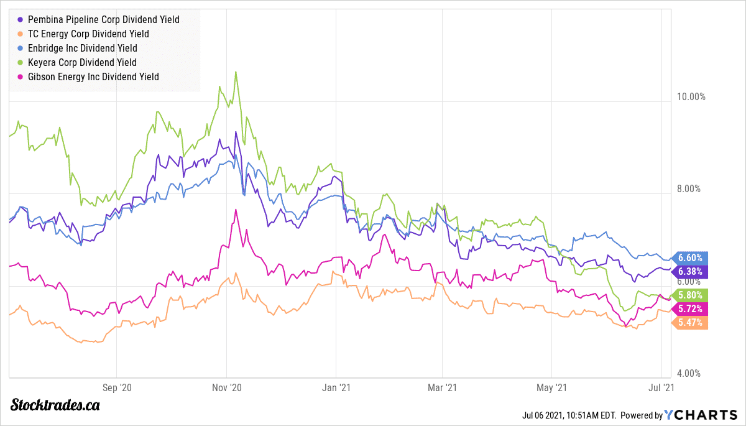Open the YCharts logo link
The height and width of the screenshot is (426, 746).
[x=702, y=415]
